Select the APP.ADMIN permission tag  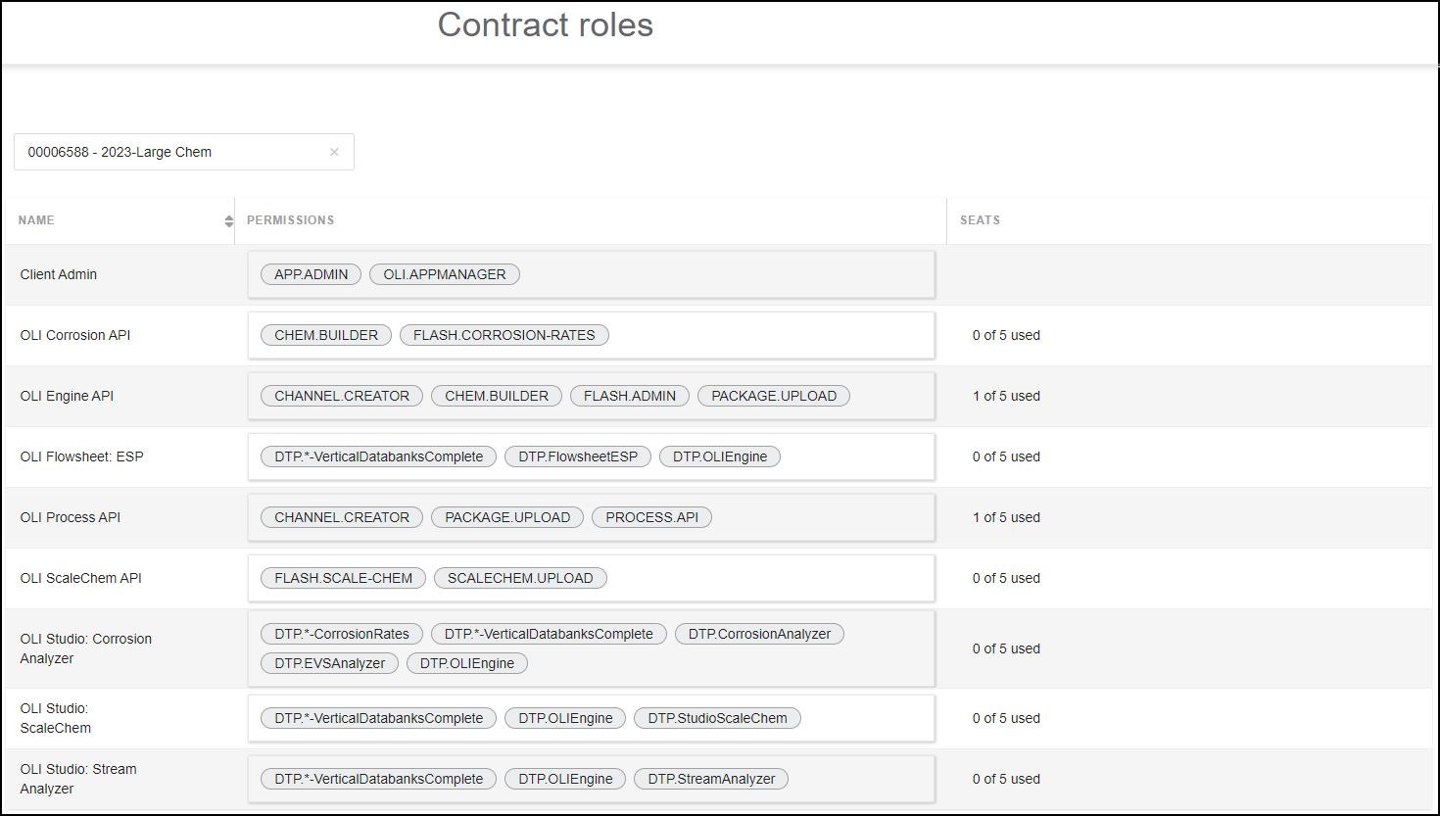[311, 274]
